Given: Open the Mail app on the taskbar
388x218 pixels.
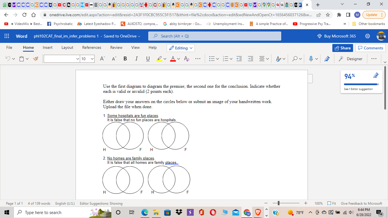Looking at the screenshot, I should [x=236, y=212].
